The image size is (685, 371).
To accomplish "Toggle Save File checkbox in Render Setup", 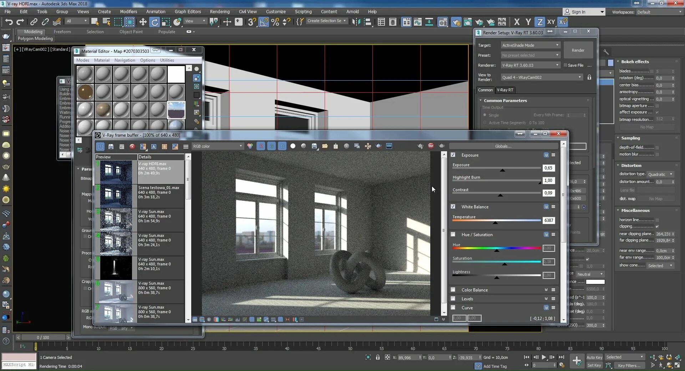I will pos(565,65).
